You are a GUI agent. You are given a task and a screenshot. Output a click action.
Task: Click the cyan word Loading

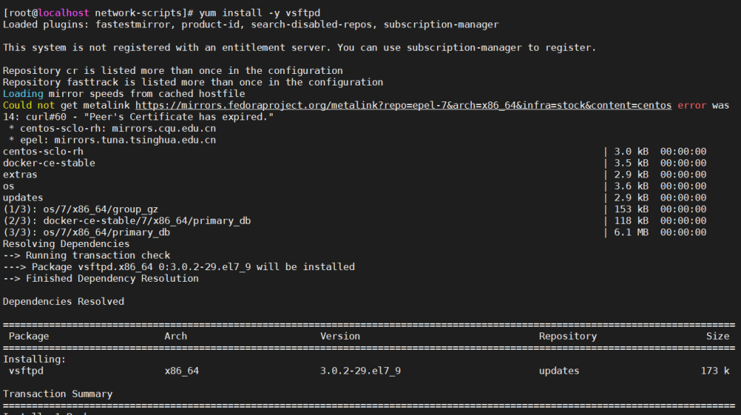pos(22,94)
